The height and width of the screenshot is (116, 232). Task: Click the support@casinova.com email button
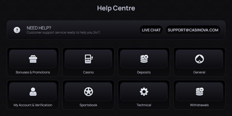pos(193,30)
